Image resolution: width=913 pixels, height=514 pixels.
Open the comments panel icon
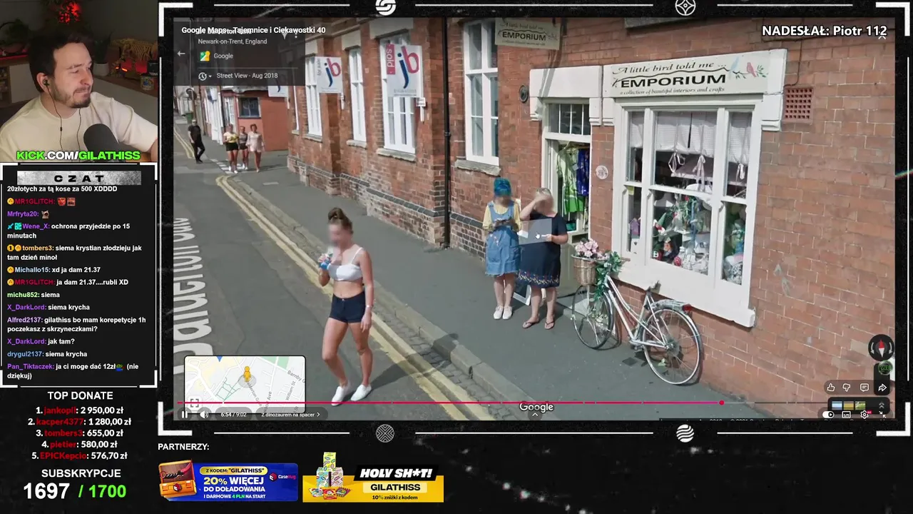click(864, 388)
